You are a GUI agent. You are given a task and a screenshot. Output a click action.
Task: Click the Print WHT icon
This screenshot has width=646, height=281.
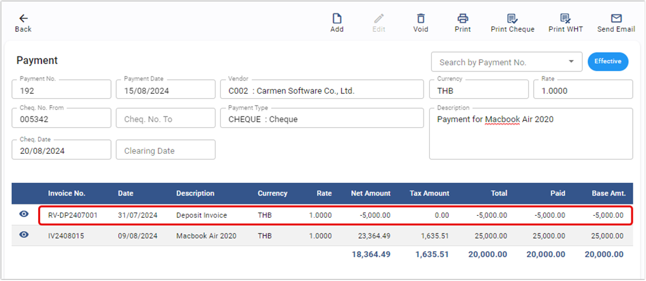[x=565, y=18]
